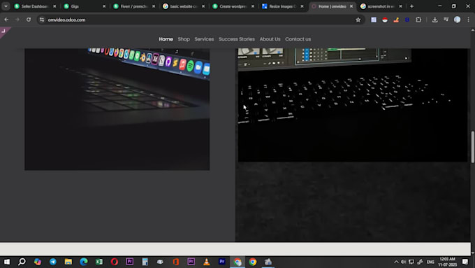
Task: Open About Us page link
Action: point(270,39)
